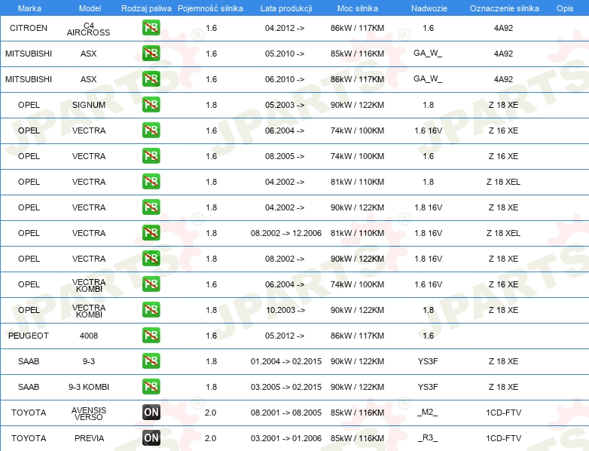
Task: Click the ON diesel icon for Toyota Avensis Verso
Action: click(151, 413)
